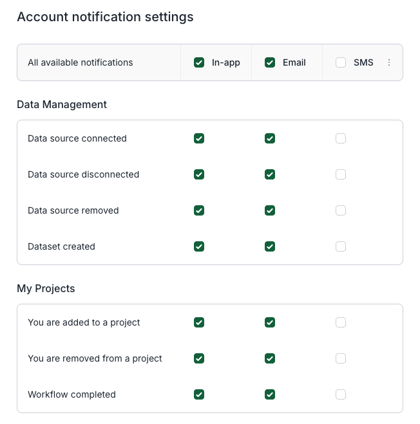Image resolution: width=420 pixels, height=424 pixels.
Task: Turn on SMS for Data source removed
Action: tap(341, 210)
